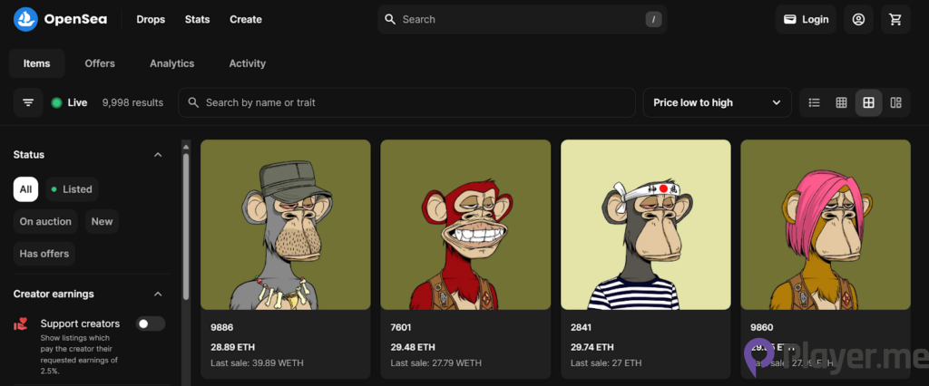Click the Login button
The width and height of the screenshot is (929, 386).
[806, 19]
